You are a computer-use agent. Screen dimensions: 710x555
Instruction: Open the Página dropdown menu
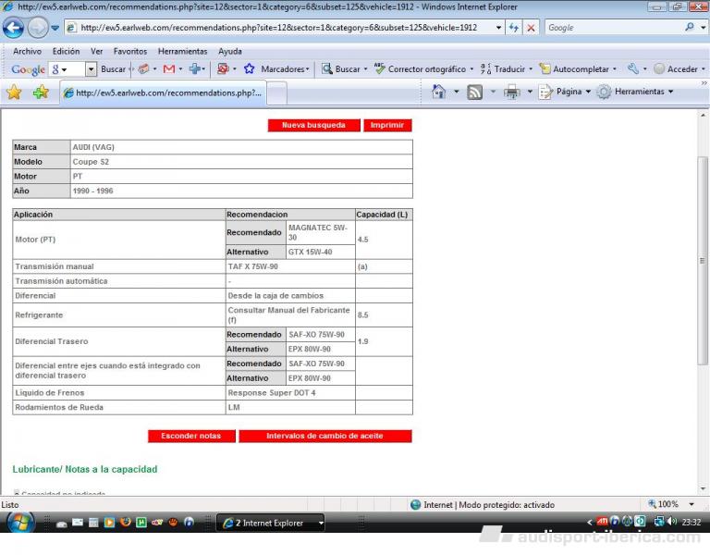point(565,92)
